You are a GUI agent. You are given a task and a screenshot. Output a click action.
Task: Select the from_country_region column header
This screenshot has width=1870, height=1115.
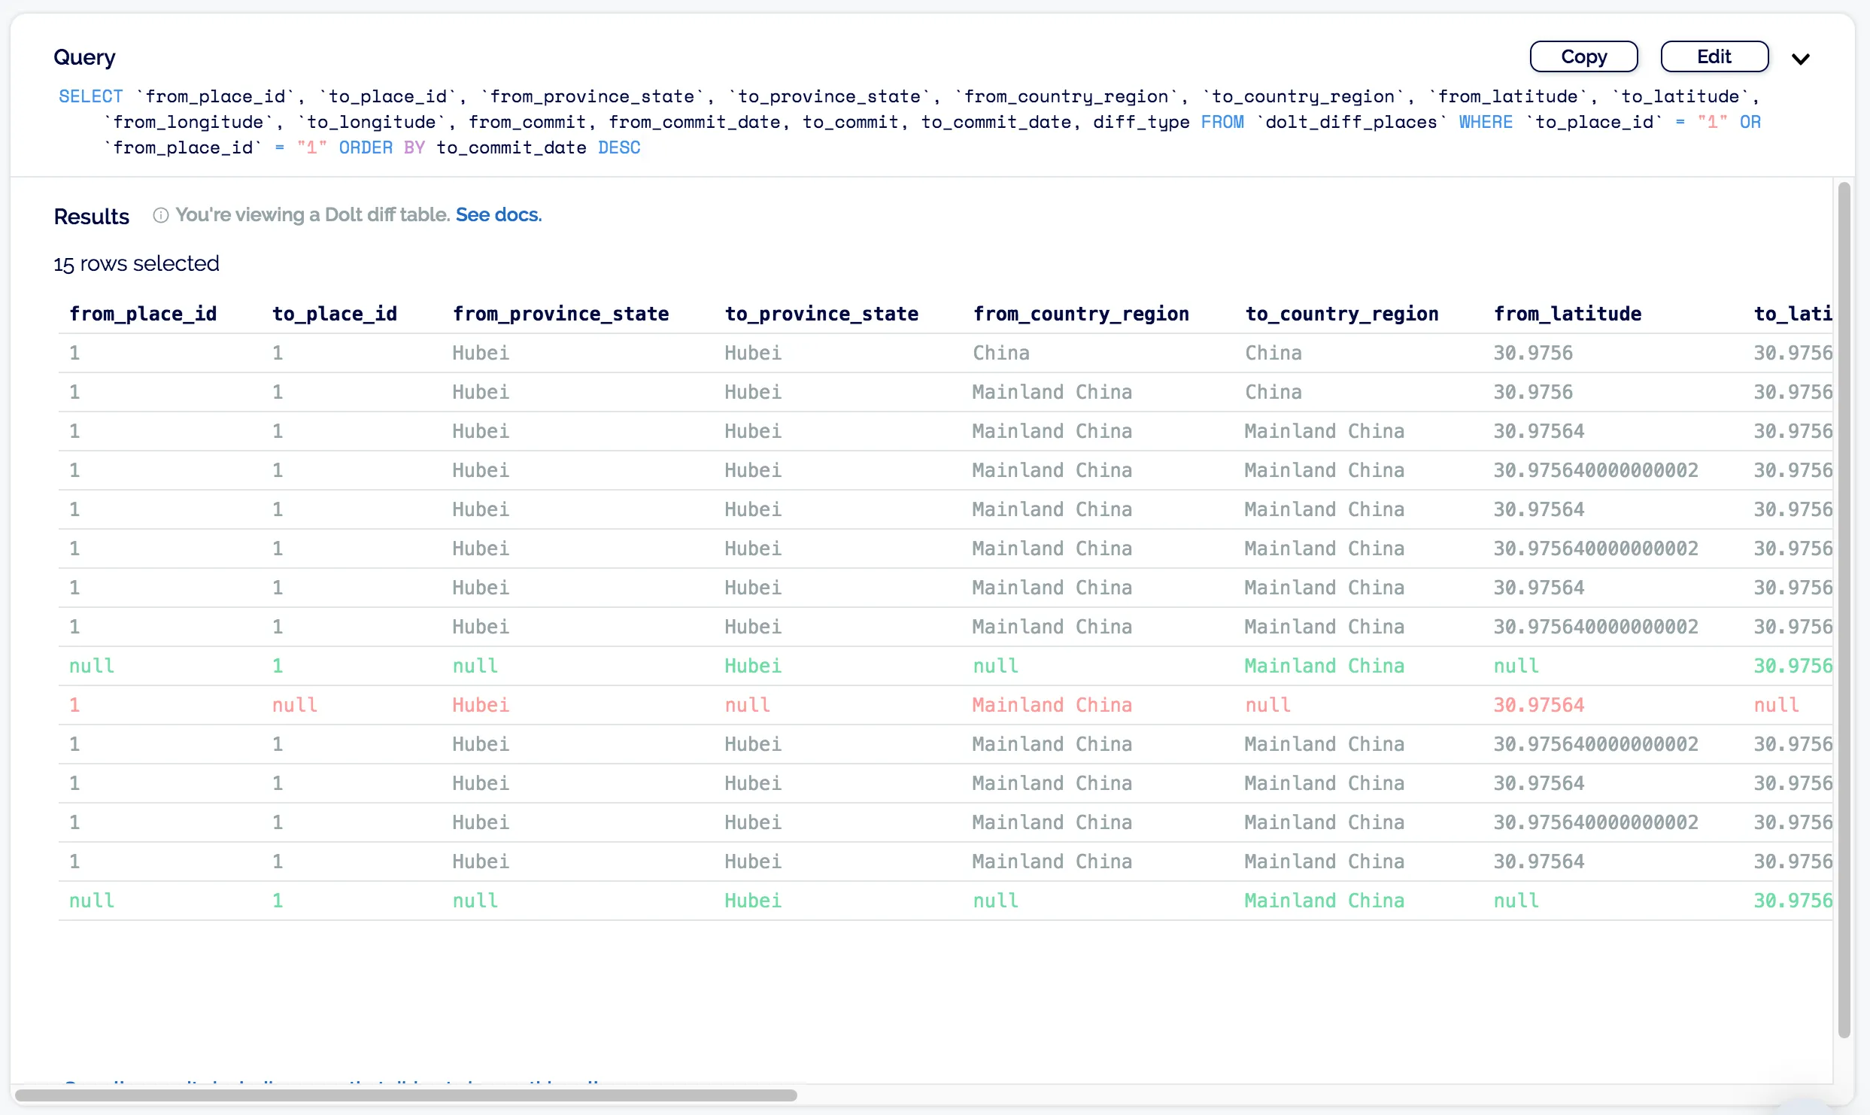1081,314
